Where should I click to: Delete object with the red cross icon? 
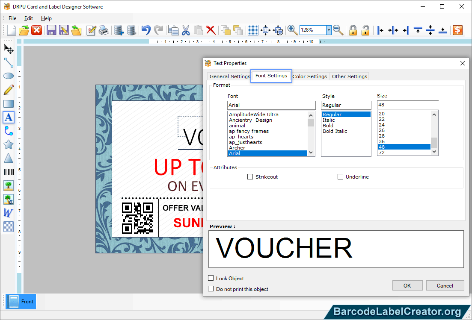click(211, 30)
